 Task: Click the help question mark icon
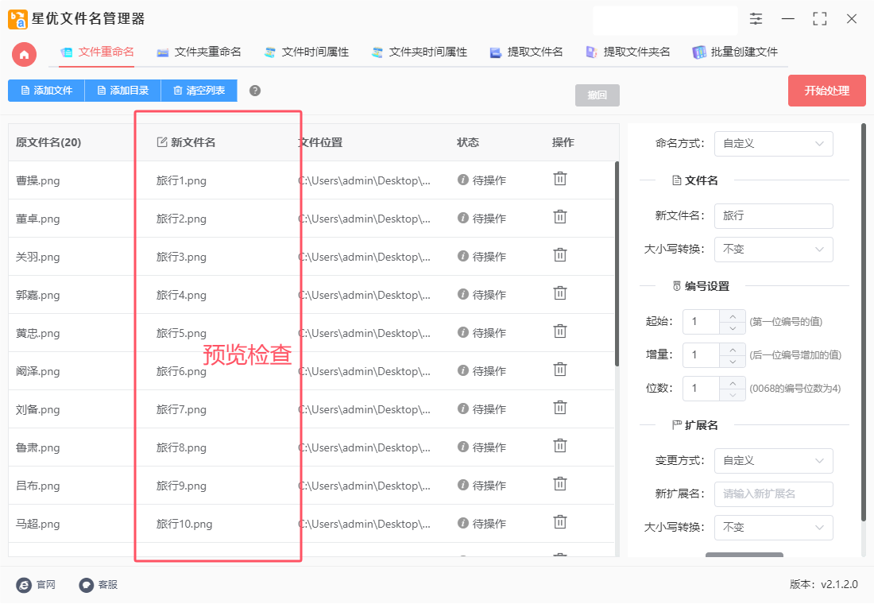coord(255,91)
